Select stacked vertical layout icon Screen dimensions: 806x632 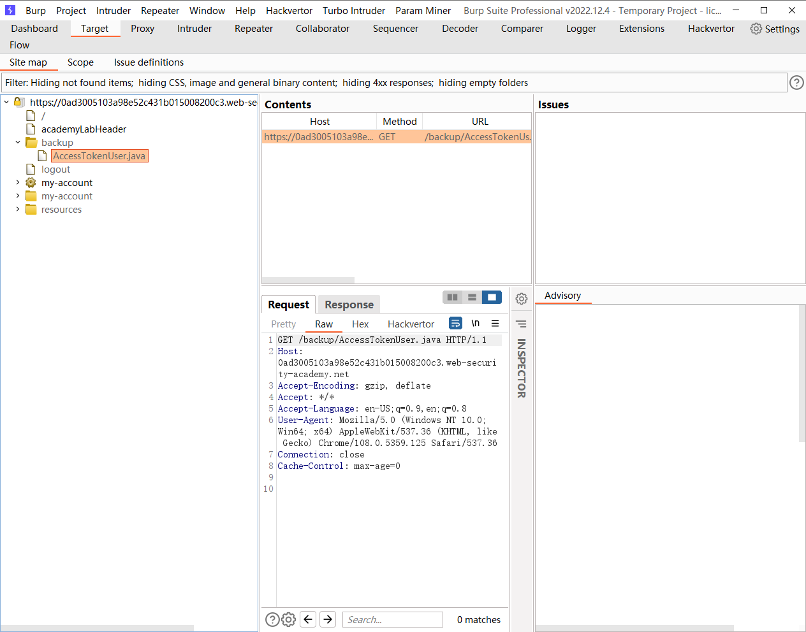point(473,297)
